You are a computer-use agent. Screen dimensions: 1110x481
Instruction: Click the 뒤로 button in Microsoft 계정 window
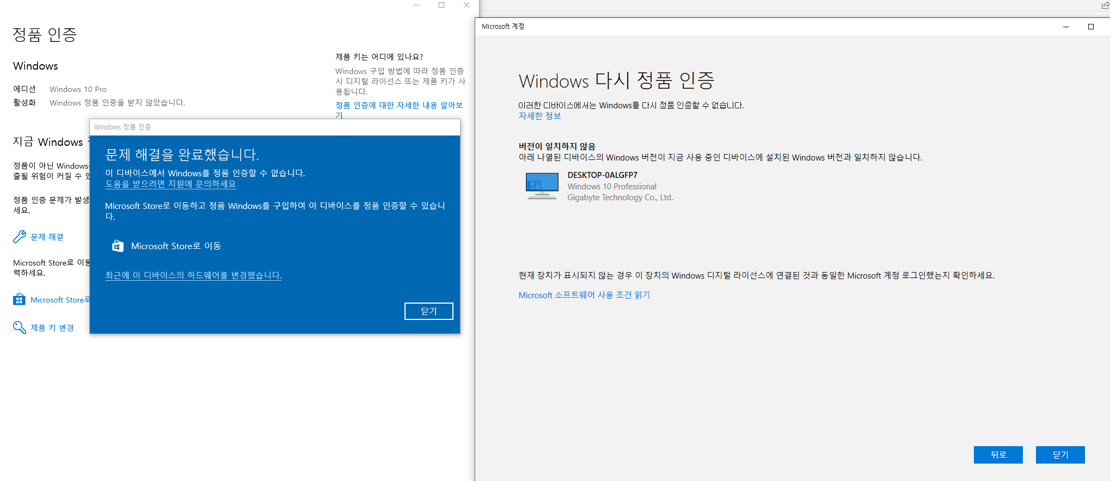tap(998, 455)
